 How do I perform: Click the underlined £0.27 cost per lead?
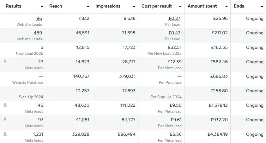(174, 19)
